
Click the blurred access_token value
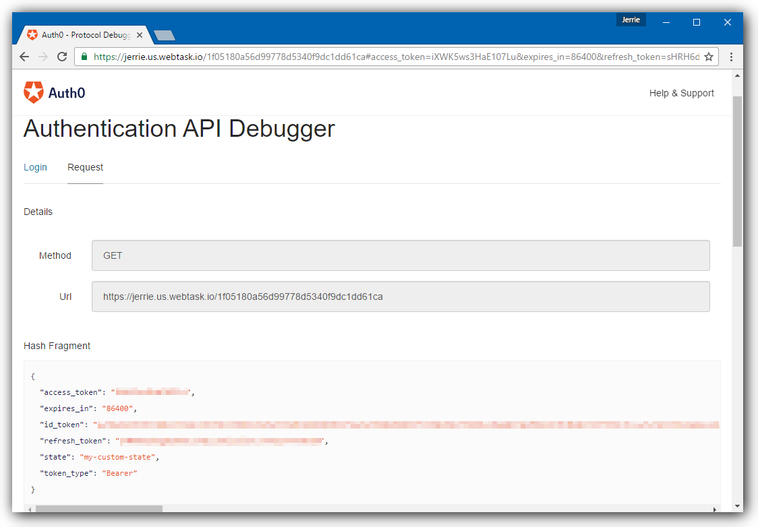(152, 392)
